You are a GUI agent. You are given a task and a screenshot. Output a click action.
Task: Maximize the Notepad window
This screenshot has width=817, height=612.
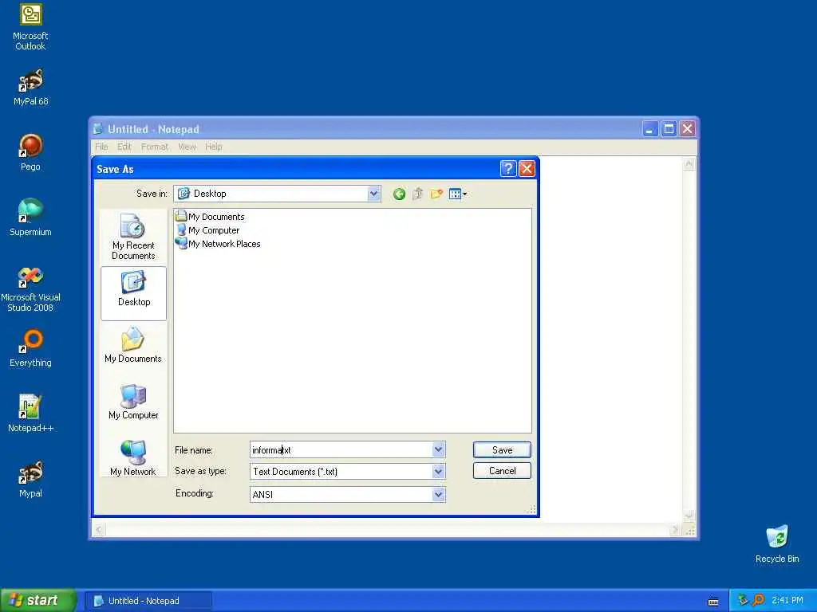[x=669, y=128]
